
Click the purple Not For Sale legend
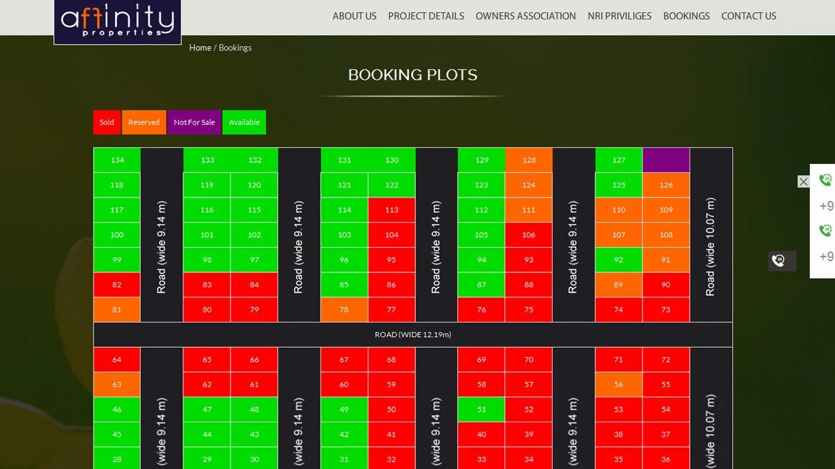pyautogui.click(x=194, y=122)
